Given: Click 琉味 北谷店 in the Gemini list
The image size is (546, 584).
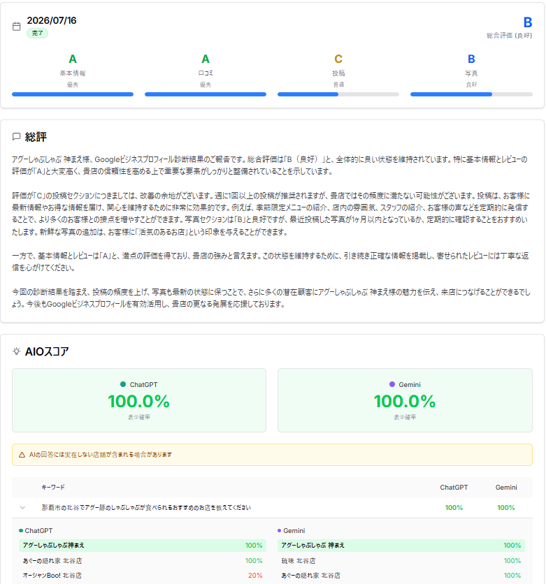Looking at the screenshot, I should click(x=298, y=560).
